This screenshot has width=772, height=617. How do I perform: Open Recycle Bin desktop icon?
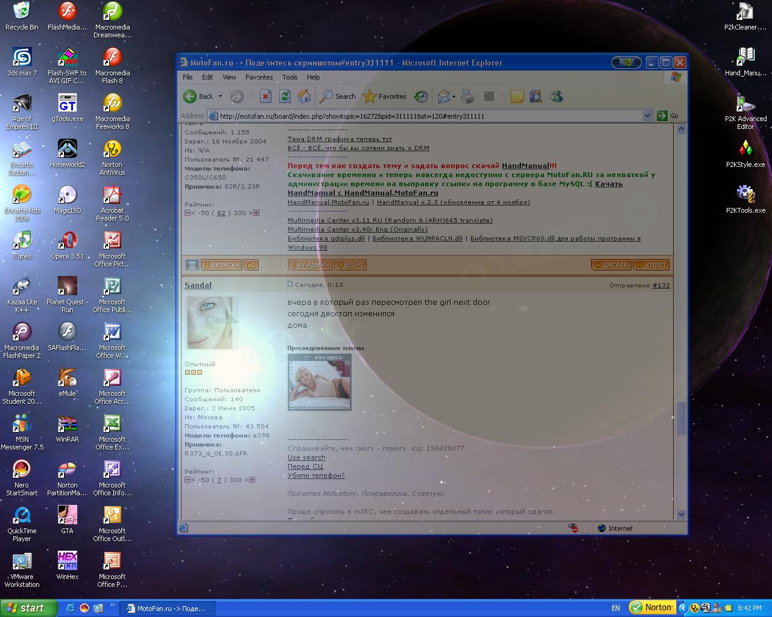click(x=22, y=16)
